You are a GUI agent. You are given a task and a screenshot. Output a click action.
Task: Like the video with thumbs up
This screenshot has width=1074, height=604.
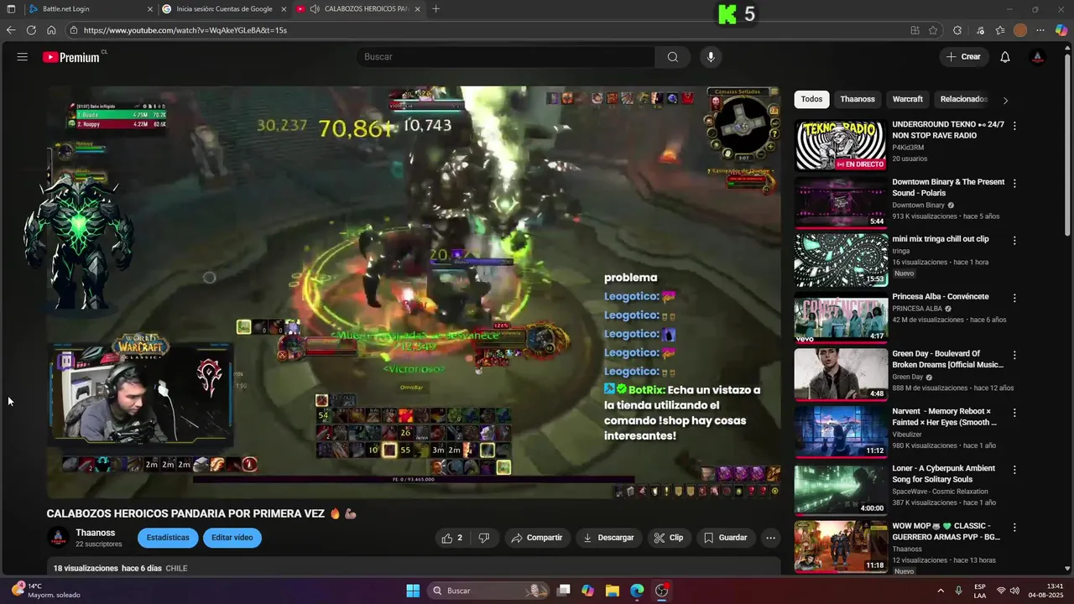click(x=453, y=538)
